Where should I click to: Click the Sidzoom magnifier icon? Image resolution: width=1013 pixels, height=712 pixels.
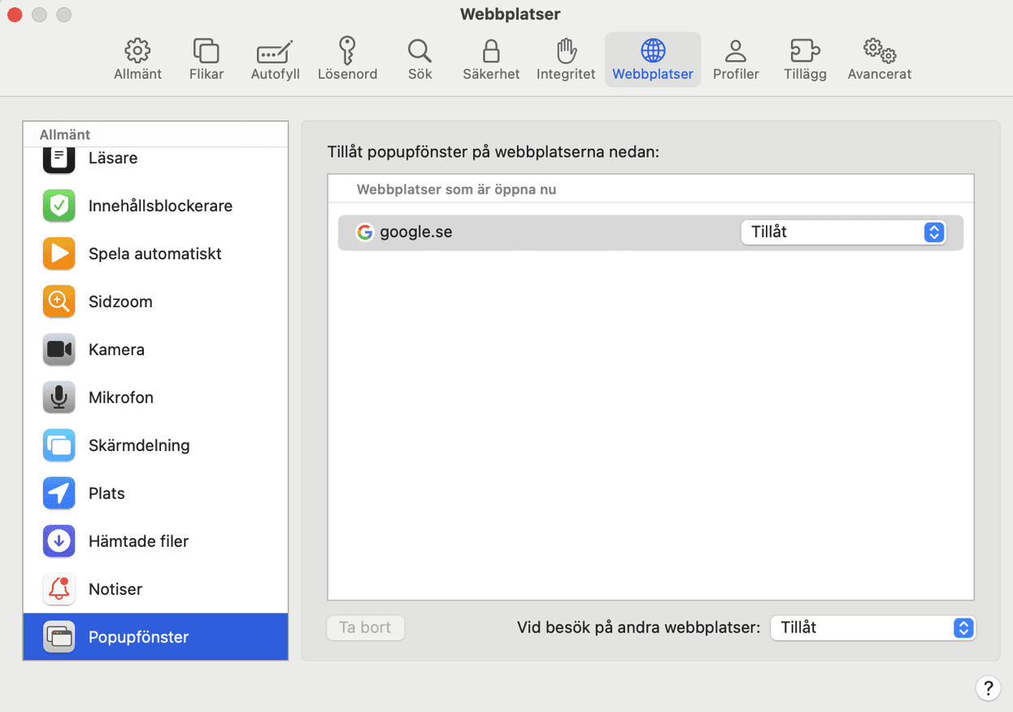click(59, 302)
